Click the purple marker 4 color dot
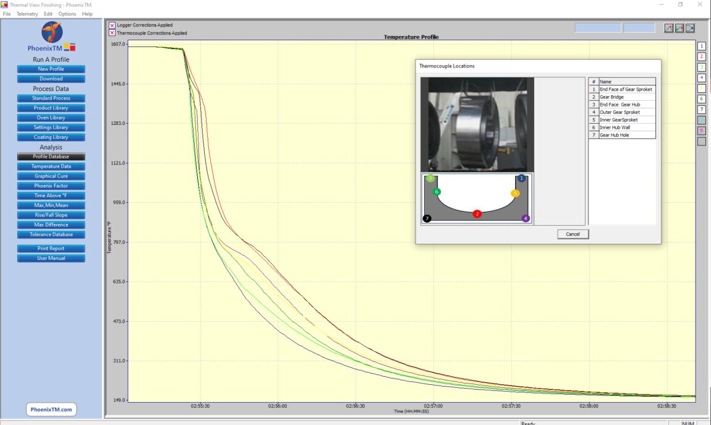Image resolution: width=711 pixels, height=425 pixels. pyautogui.click(x=526, y=218)
